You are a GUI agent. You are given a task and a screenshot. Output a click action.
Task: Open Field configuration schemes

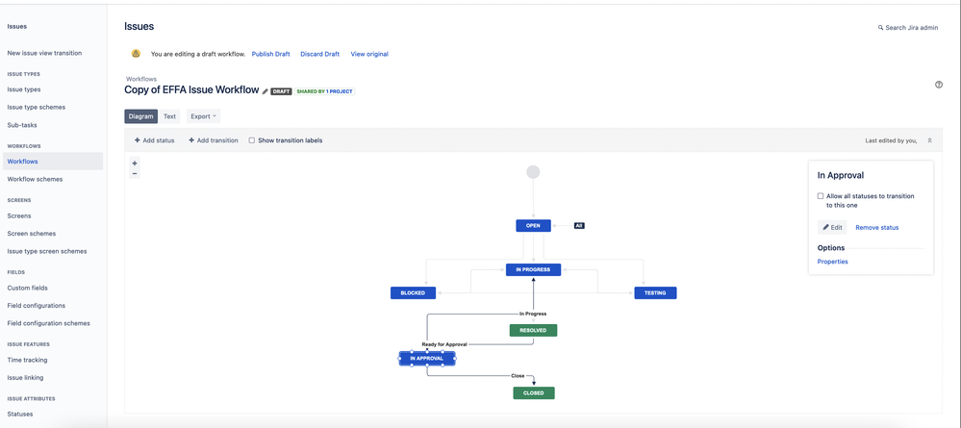point(48,323)
